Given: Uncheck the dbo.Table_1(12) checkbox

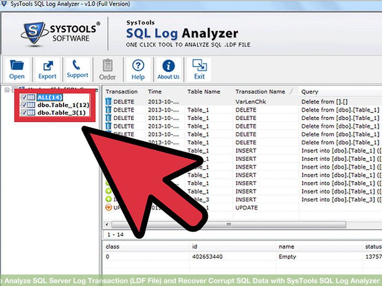Looking at the screenshot, I should [x=23, y=105].
